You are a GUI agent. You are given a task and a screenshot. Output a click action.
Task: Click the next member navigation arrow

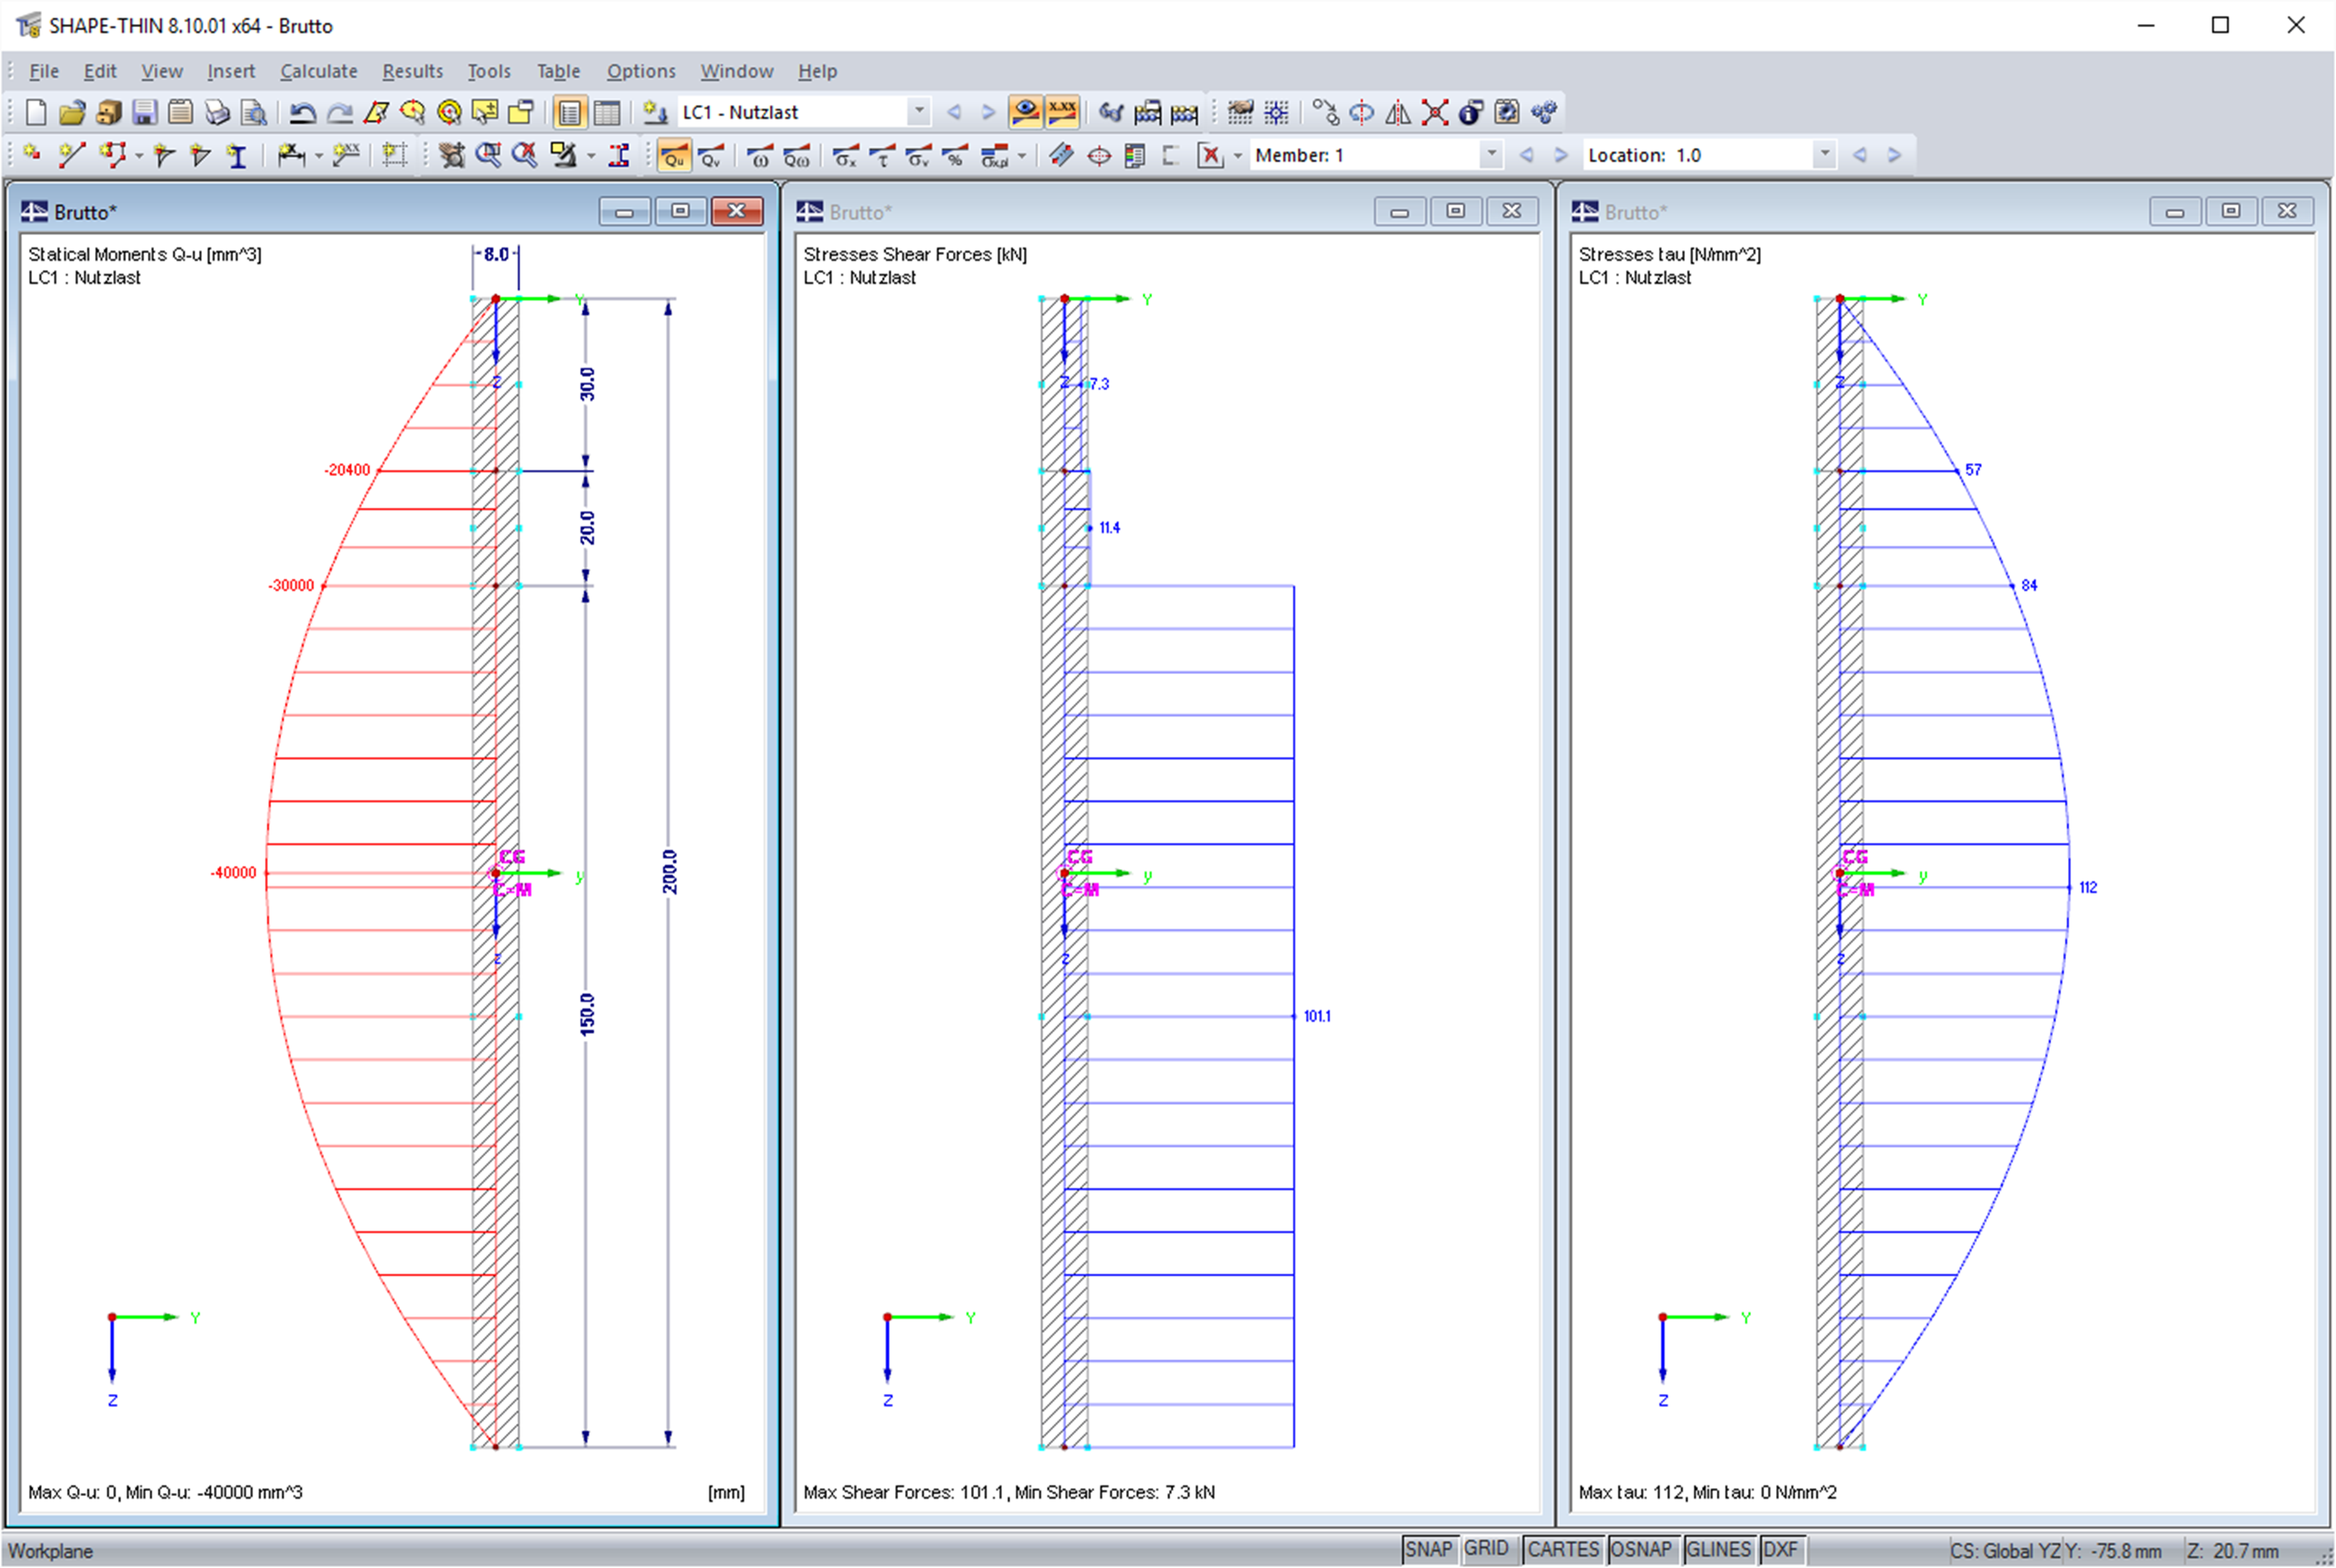pos(1562,155)
